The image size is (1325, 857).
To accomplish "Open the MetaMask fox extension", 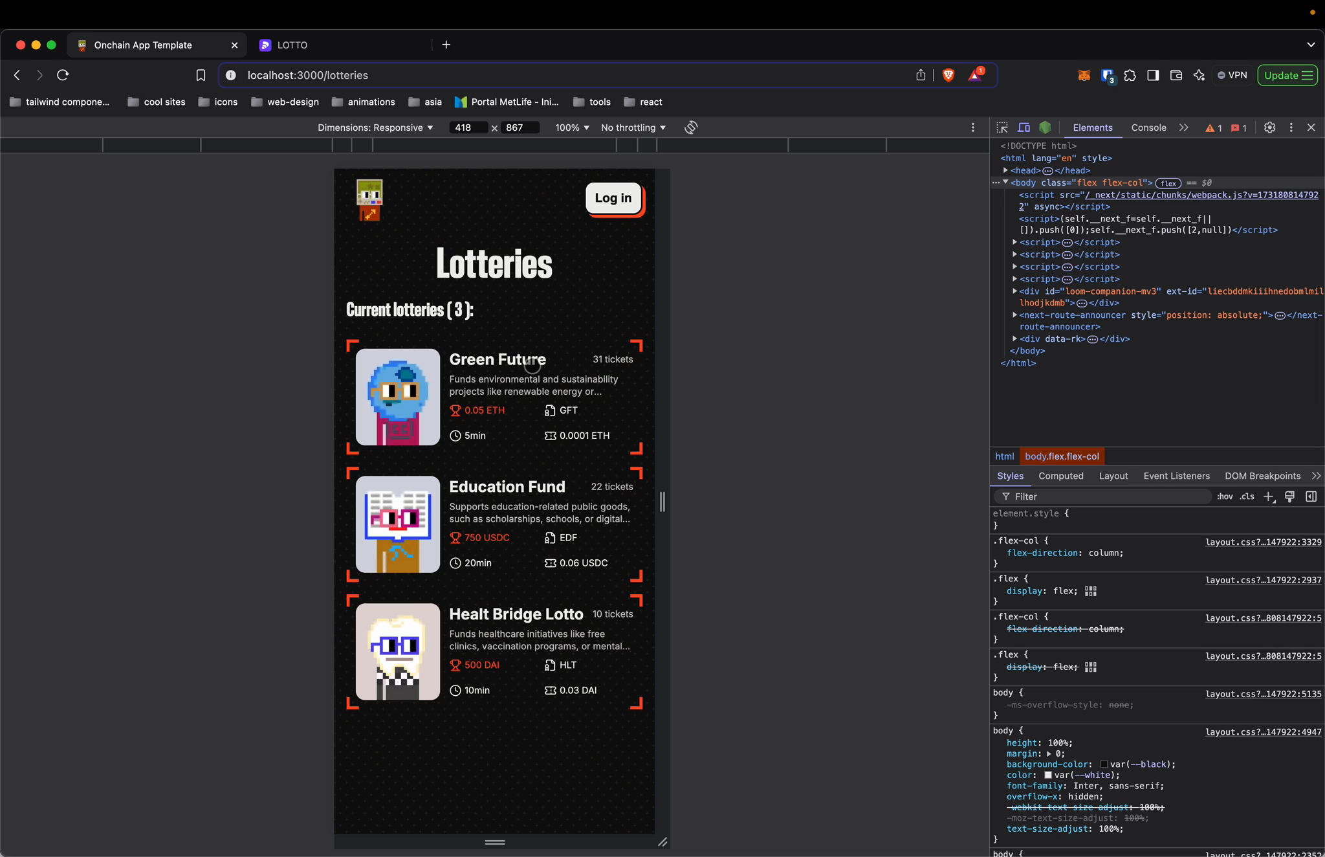I will pyautogui.click(x=1084, y=75).
